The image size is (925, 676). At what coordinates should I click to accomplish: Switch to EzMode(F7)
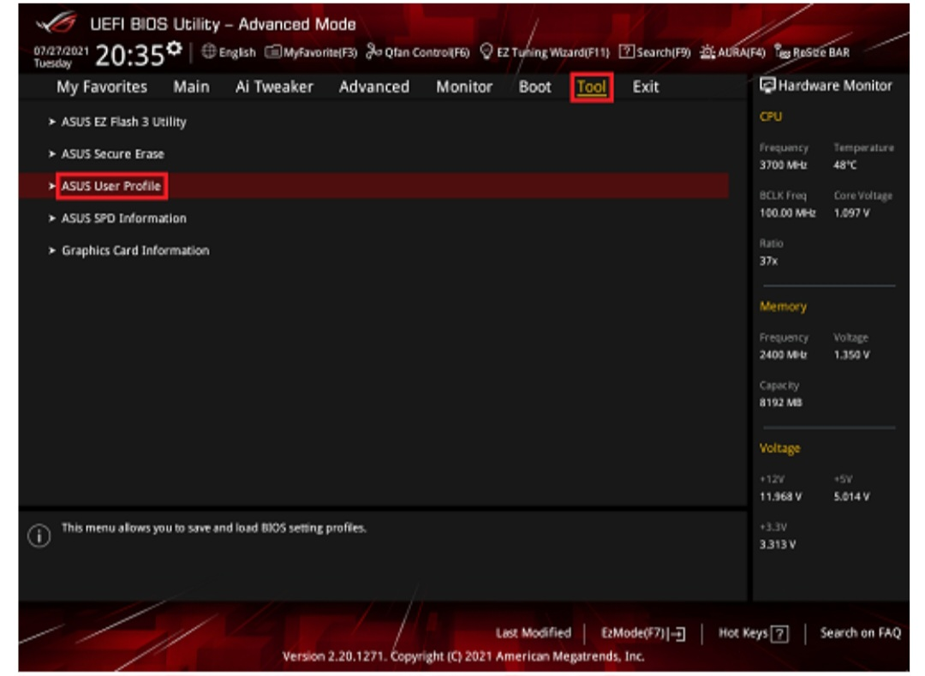click(x=643, y=634)
